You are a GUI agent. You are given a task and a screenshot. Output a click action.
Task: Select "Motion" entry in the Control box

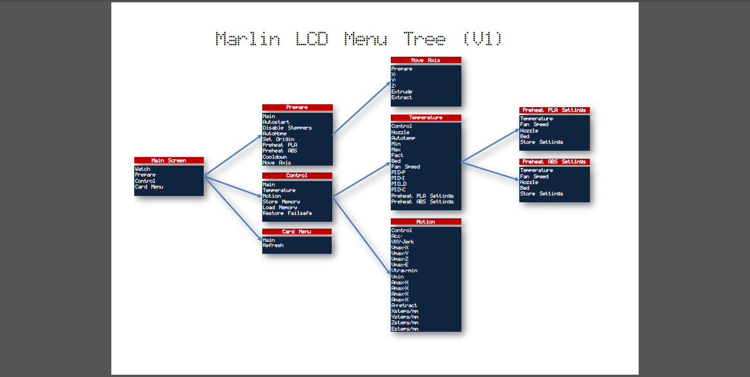272,196
